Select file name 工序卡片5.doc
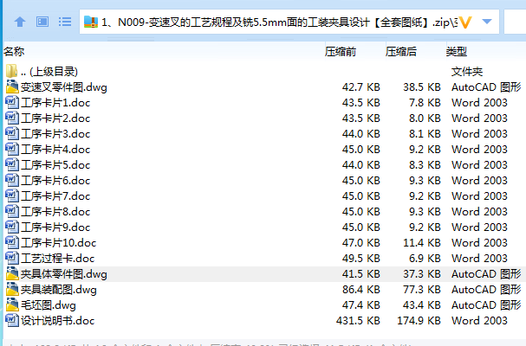The image size is (526, 346). coord(55,165)
